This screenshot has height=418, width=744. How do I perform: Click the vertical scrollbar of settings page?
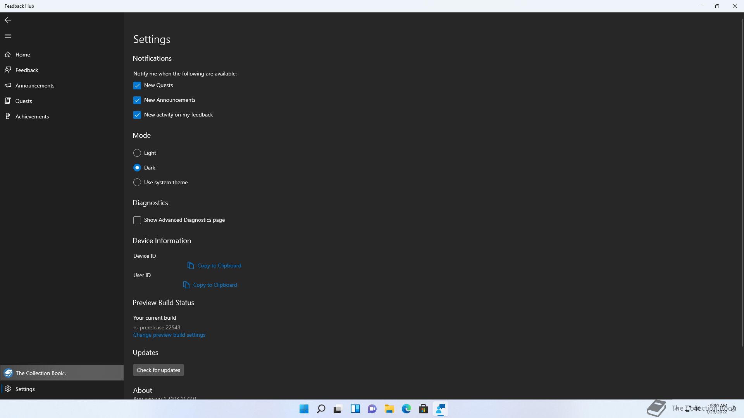click(x=742, y=182)
